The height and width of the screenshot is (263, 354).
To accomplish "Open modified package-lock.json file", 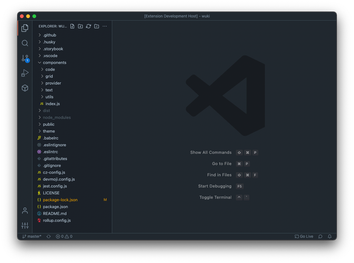I will pyautogui.click(x=72, y=200).
